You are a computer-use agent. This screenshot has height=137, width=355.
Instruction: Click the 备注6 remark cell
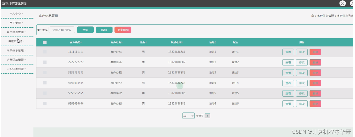coord(235,104)
